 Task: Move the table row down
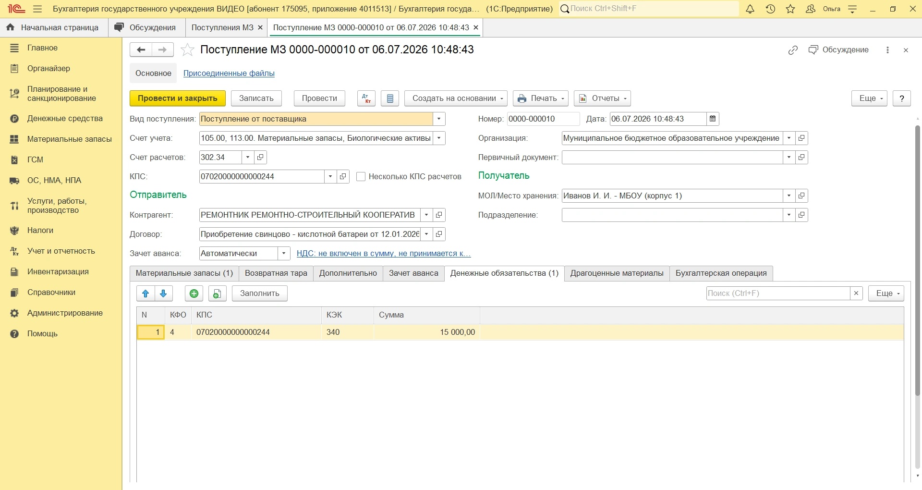[163, 294]
